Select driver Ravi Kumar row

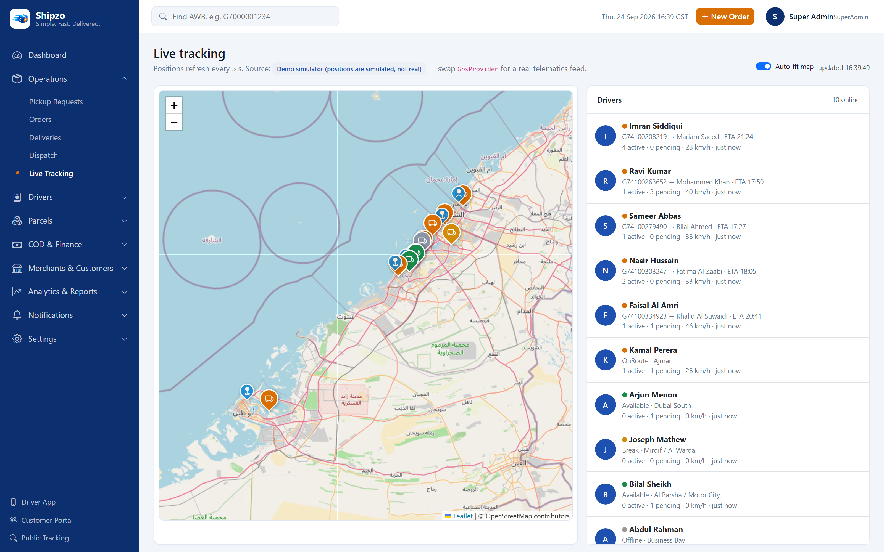tap(728, 181)
